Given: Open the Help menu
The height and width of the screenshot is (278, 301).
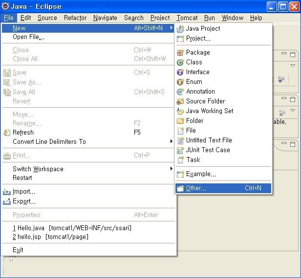Looking at the screenshot, I should pos(256,18).
